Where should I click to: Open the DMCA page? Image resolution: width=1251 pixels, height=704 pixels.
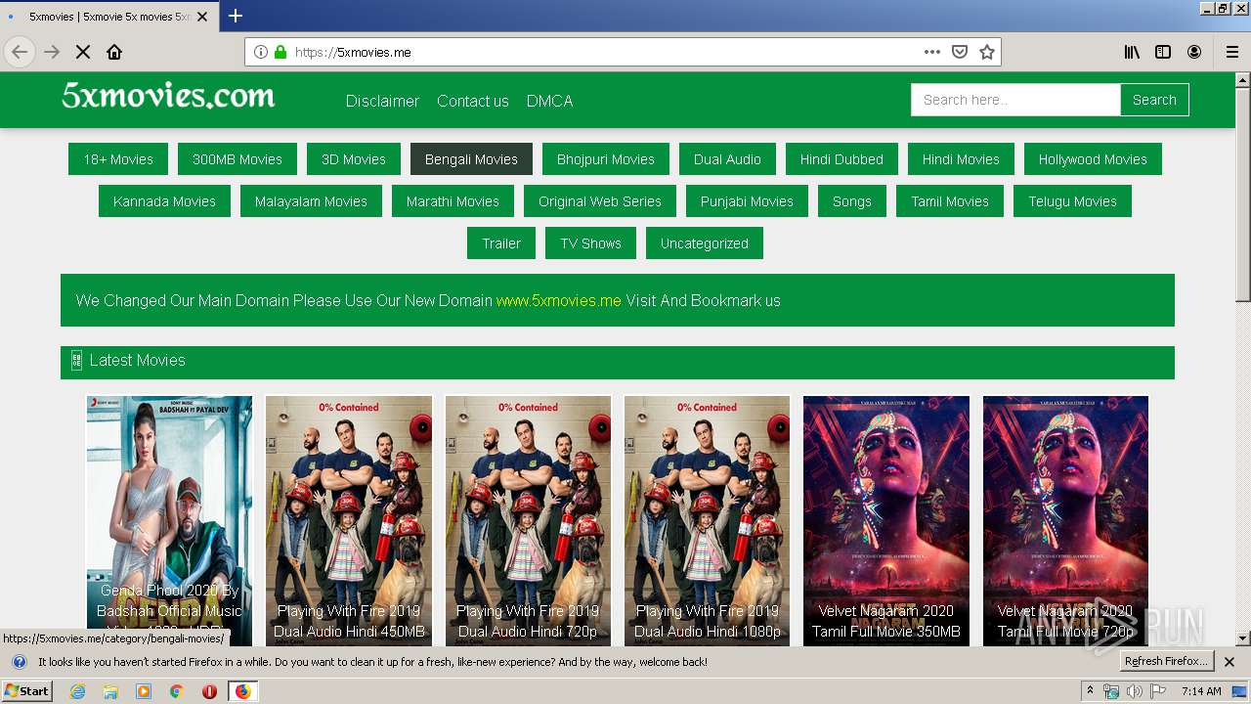pyautogui.click(x=549, y=101)
